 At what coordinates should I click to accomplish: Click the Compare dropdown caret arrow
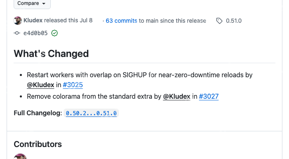[x=44, y=4]
